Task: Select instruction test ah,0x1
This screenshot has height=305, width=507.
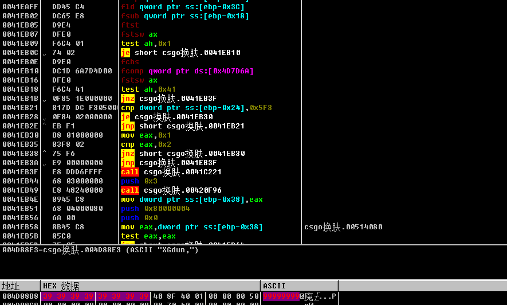Action: point(146,44)
